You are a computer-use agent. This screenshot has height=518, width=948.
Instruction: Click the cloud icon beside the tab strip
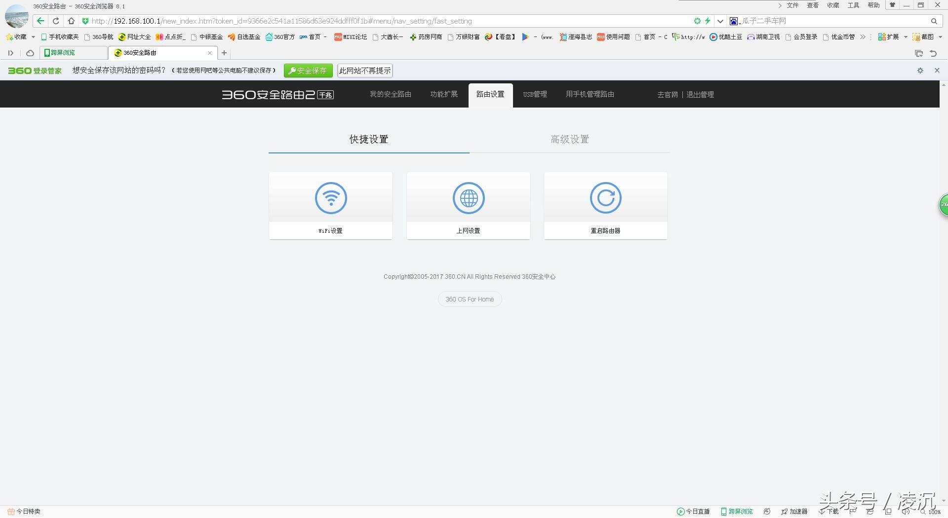pyautogui.click(x=30, y=53)
